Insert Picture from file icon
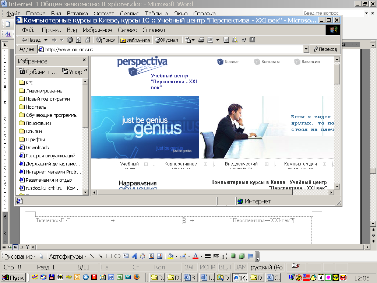The image size is (377, 283). click(160, 256)
